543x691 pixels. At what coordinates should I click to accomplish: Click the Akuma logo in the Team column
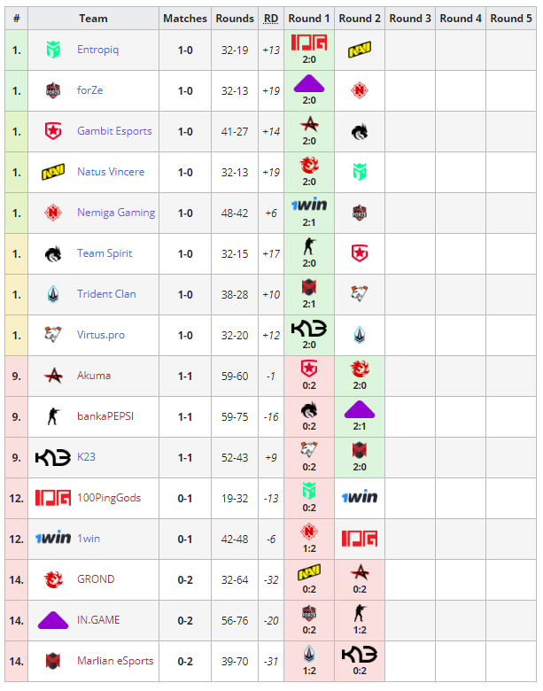tap(53, 376)
